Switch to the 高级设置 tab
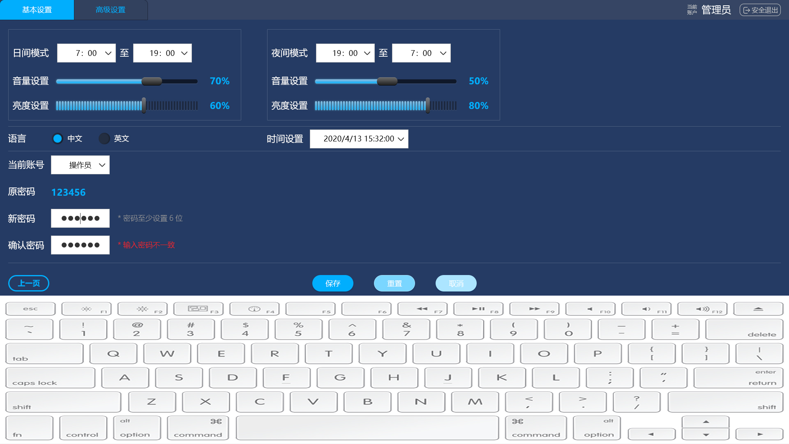Viewport: 789px width, 444px height. [111, 10]
